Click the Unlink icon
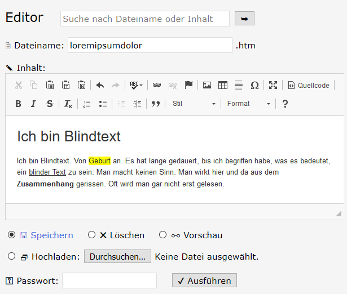Viewport: 347px width, 294px height. point(173,85)
